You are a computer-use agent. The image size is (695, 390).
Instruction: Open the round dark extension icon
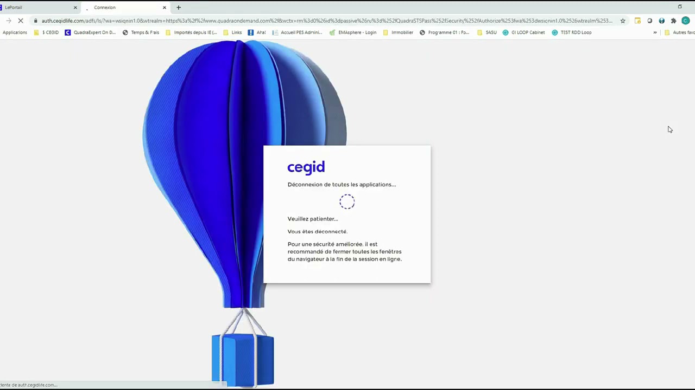[x=649, y=21]
